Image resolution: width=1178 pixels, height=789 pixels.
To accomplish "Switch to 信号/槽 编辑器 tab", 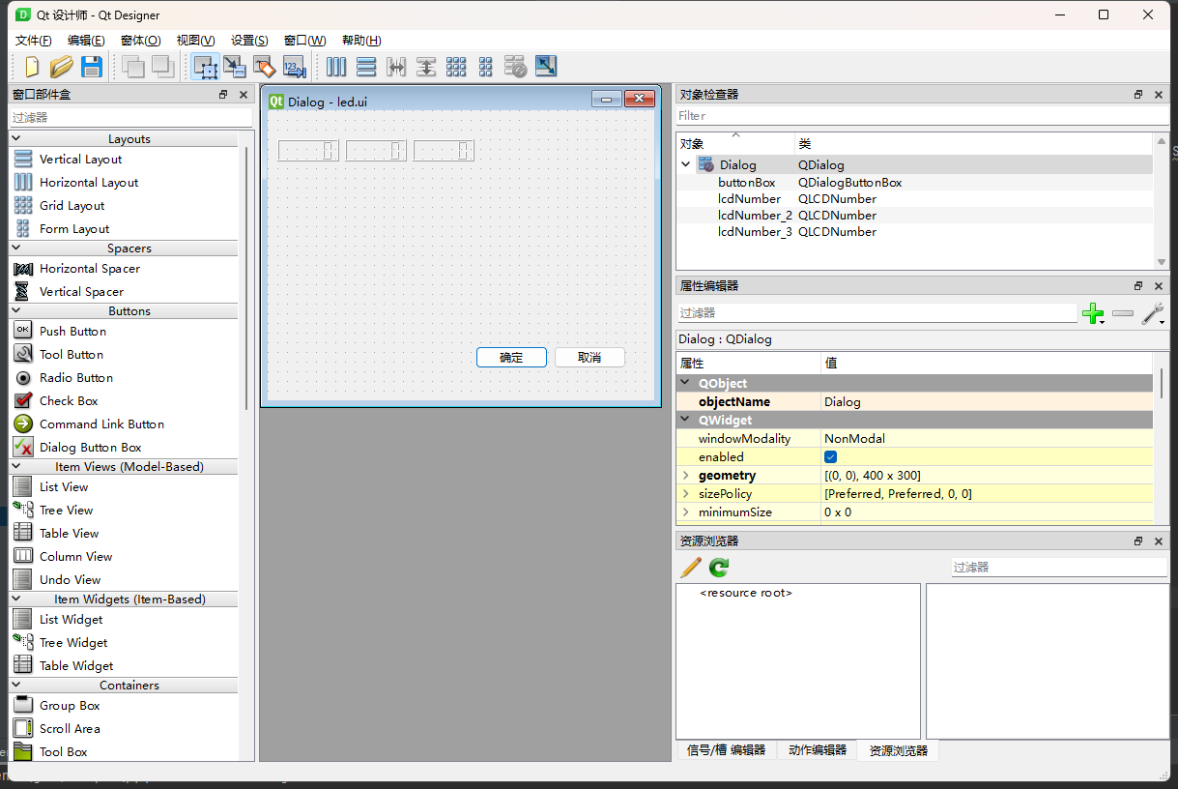I will click(726, 750).
